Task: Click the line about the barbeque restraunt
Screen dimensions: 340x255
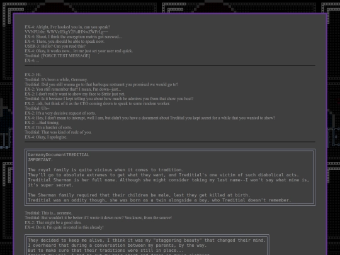Action: click(101, 84)
